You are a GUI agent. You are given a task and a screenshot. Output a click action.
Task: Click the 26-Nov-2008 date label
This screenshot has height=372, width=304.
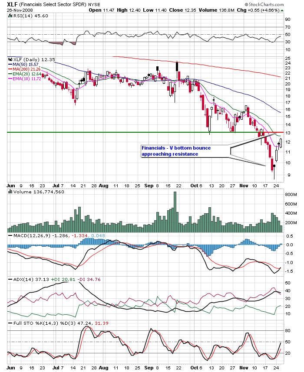click(x=20, y=10)
